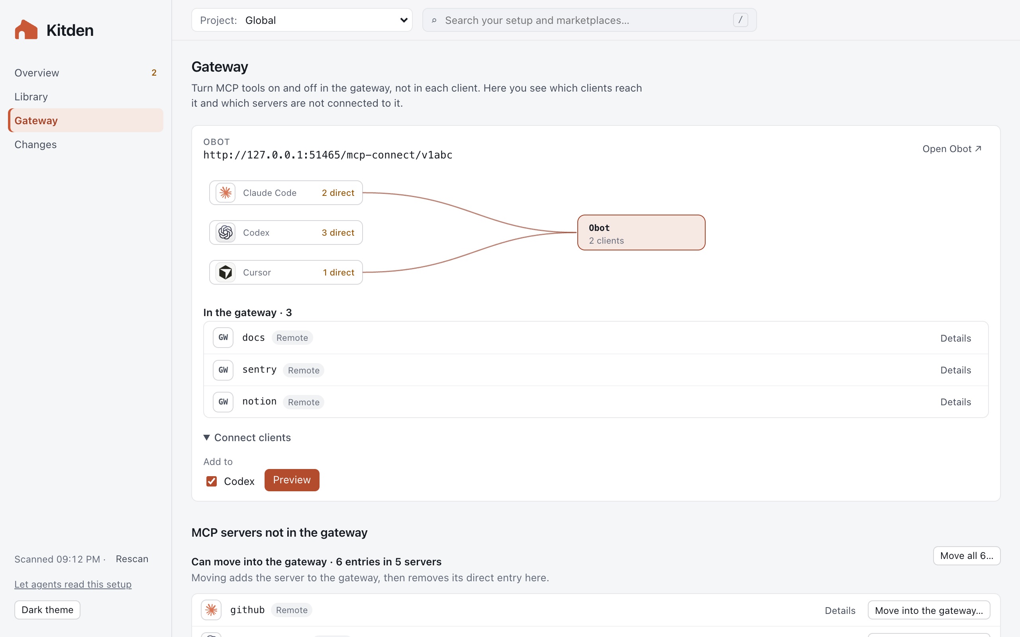The image size is (1020, 637).
Task: Select the Codex 3 direct client card
Action: pos(286,233)
